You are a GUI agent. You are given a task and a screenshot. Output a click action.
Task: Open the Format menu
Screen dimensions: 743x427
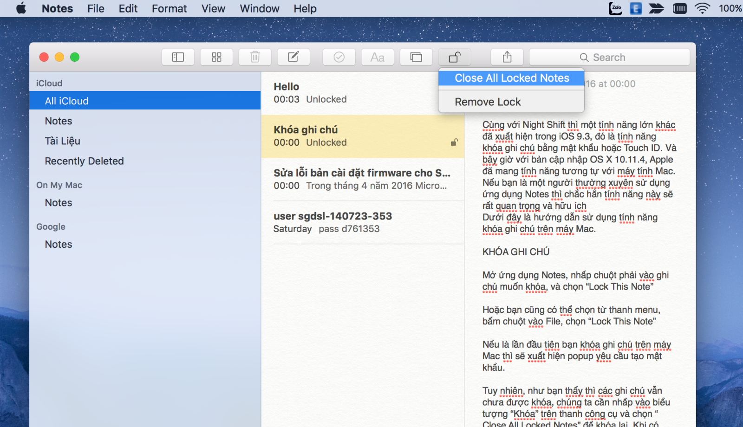pyautogui.click(x=169, y=8)
